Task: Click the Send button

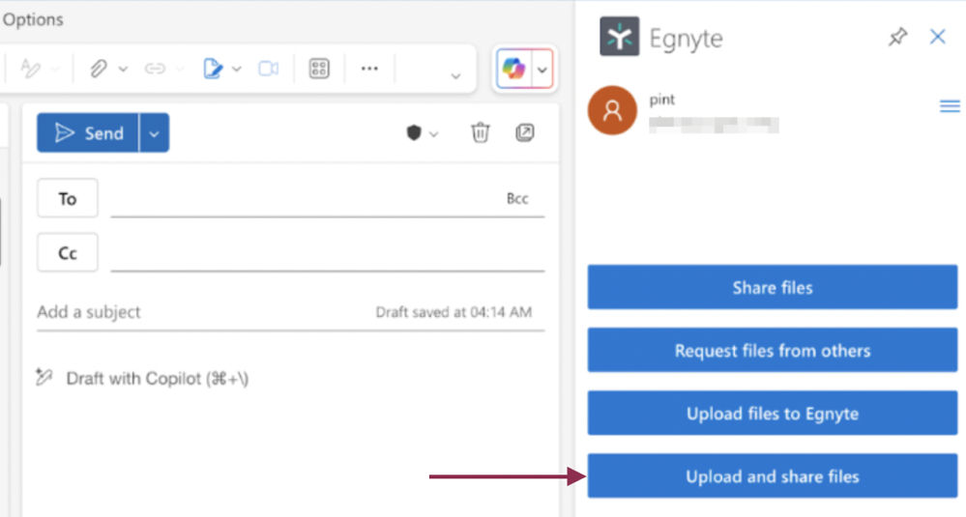Action: [88, 133]
